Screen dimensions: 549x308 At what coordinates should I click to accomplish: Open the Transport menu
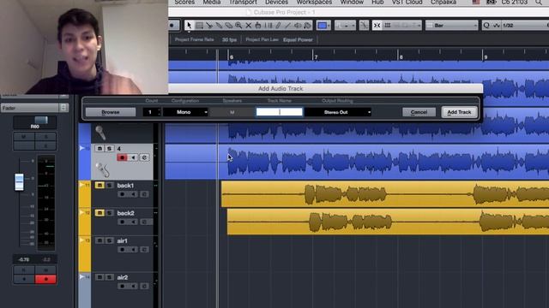pos(243,3)
